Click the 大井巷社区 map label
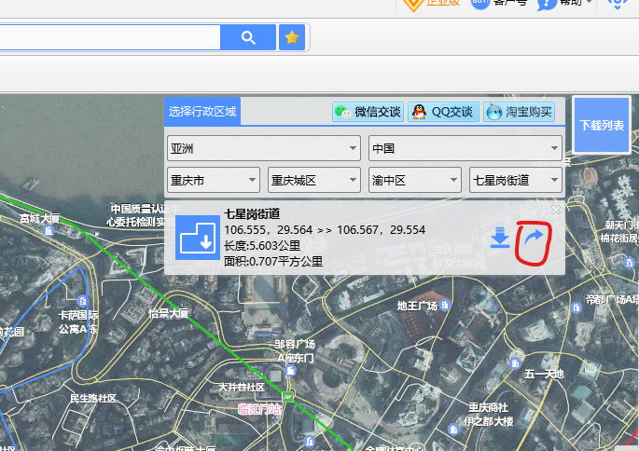The image size is (639, 451). [x=242, y=387]
